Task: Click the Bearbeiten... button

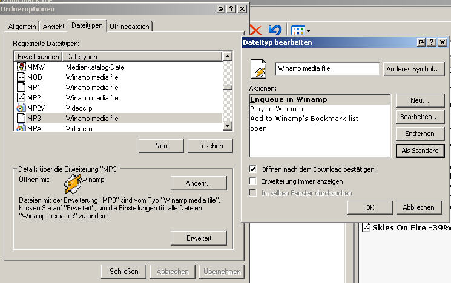Action: click(420, 117)
